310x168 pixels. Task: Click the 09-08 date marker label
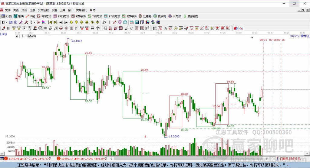point(273,40)
